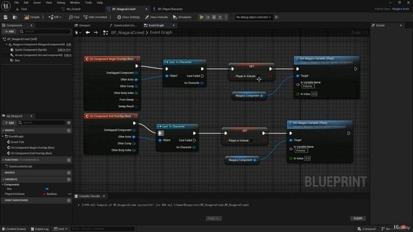This screenshot has width=413, height=232.
Task: Open Class Settings
Action: point(128,17)
